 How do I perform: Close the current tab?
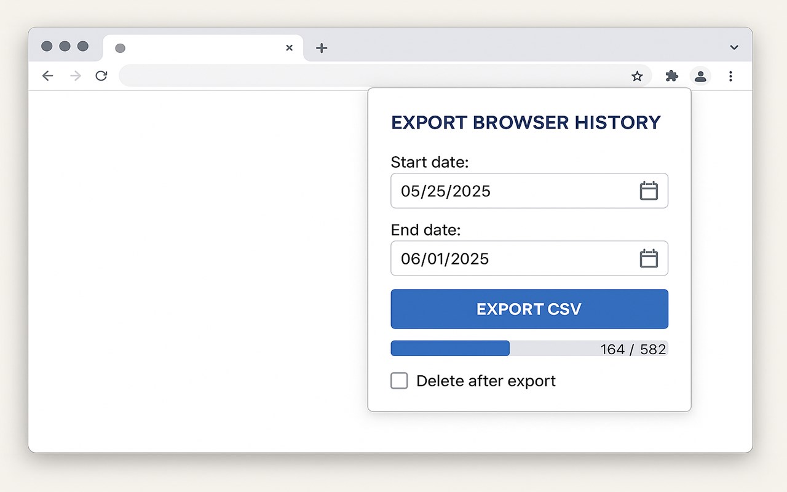click(289, 48)
